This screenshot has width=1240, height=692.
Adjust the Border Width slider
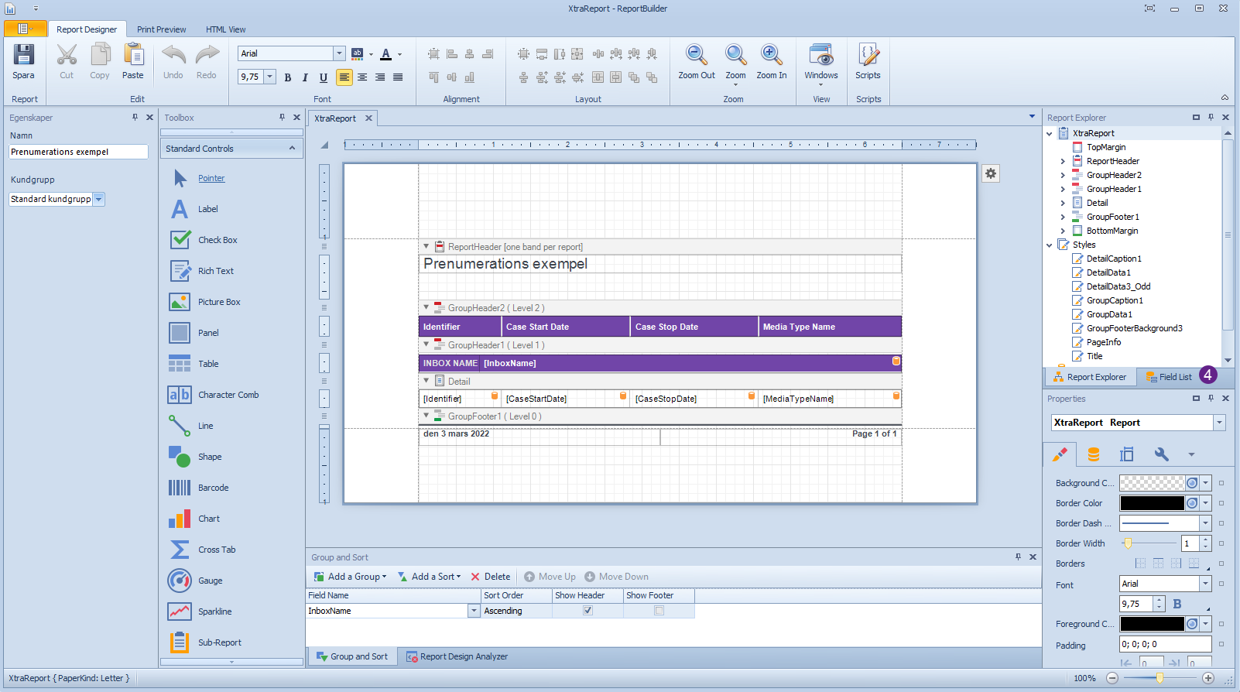[1129, 543]
